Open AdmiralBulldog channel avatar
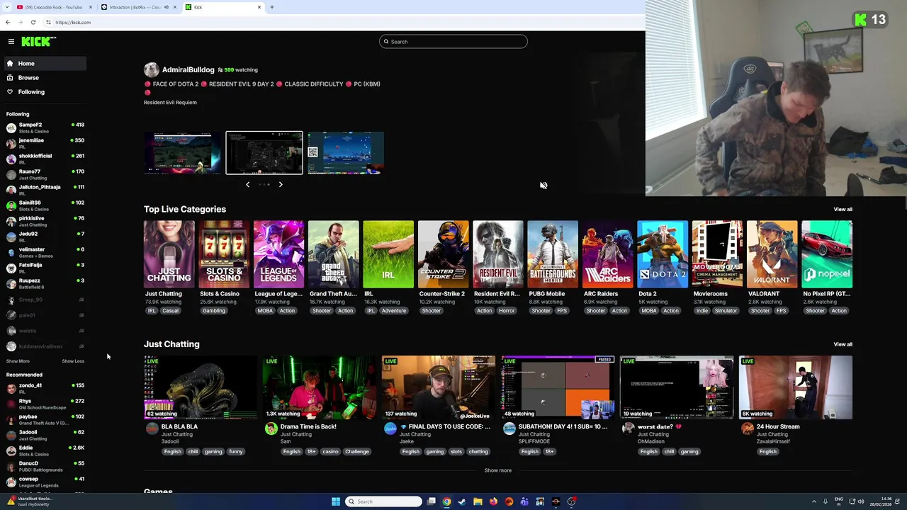This screenshot has height=510, width=907. [151, 69]
